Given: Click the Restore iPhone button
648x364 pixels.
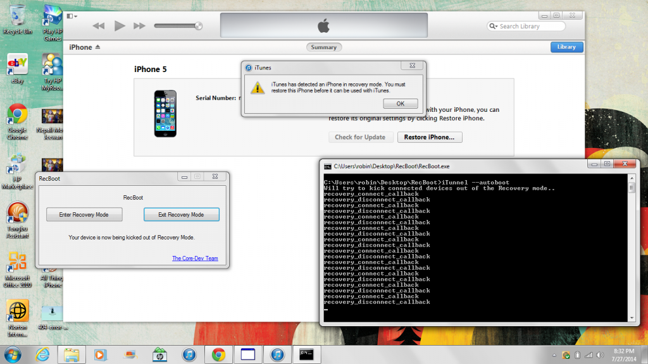Looking at the screenshot, I should (x=430, y=137).
